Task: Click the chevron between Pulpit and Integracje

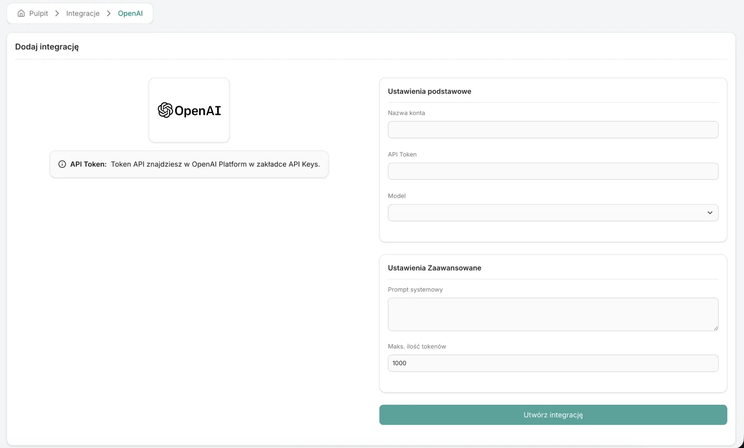Action: (x=57, y=14)
